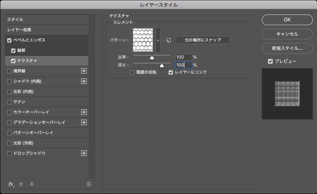This screenshot has height=194, width=317.
Task: Select the レイヤー効果 entry
Action: (47, 30)
